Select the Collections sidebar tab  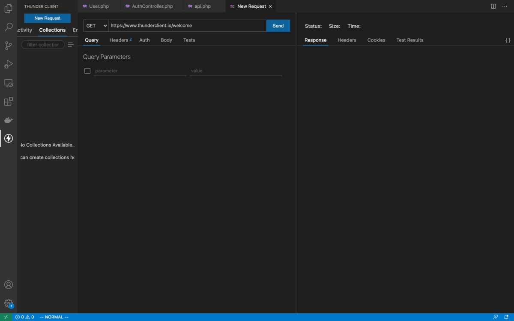[x=52, y=30]
